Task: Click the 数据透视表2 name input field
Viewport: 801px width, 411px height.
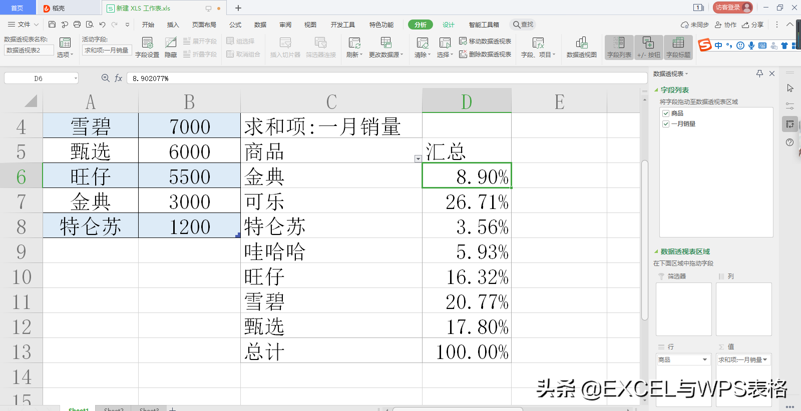Action: (x=29, y=50)
